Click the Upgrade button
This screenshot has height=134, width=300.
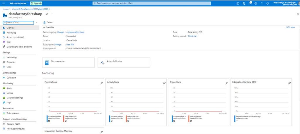pos(36,4)
